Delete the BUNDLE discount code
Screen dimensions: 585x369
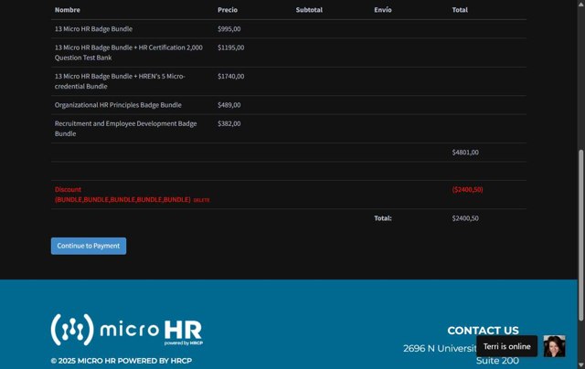201,200
